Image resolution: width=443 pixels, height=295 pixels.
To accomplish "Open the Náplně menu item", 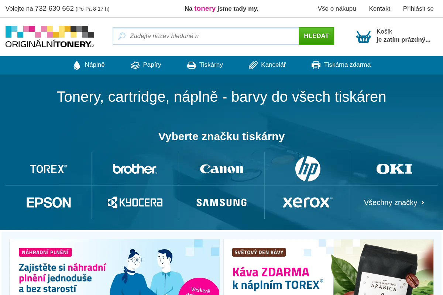I will click(x=89, y=65).
